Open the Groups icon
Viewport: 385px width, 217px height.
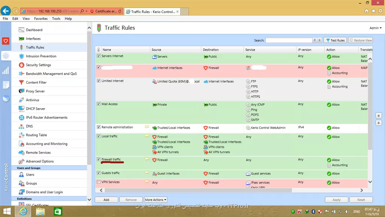(x=21, y=184)
